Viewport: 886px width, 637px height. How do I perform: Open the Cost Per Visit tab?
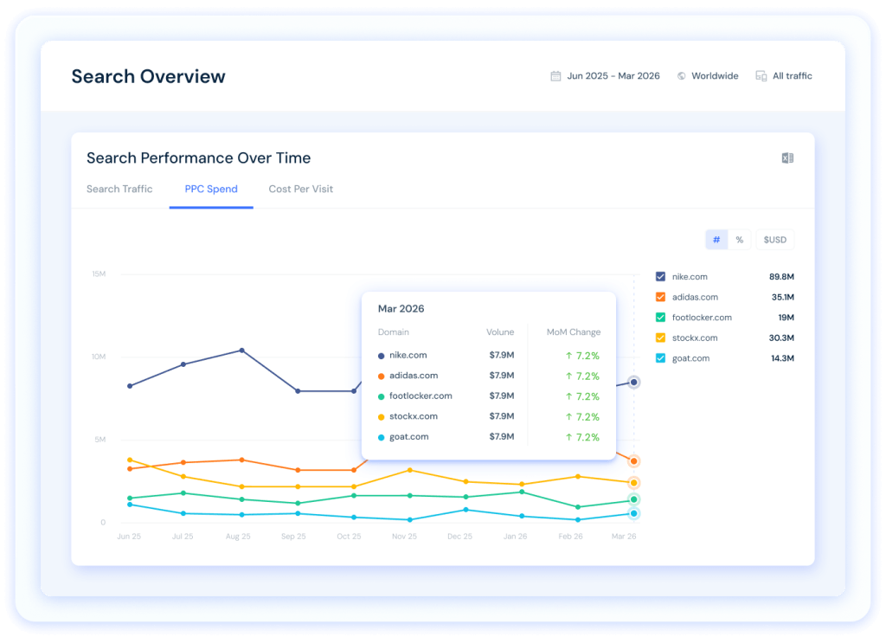coord(300,189)
